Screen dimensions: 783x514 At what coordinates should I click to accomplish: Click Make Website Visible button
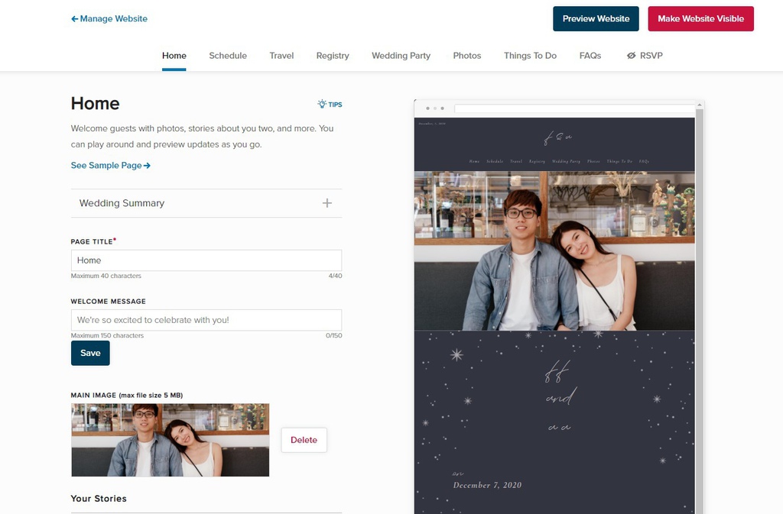700,18
